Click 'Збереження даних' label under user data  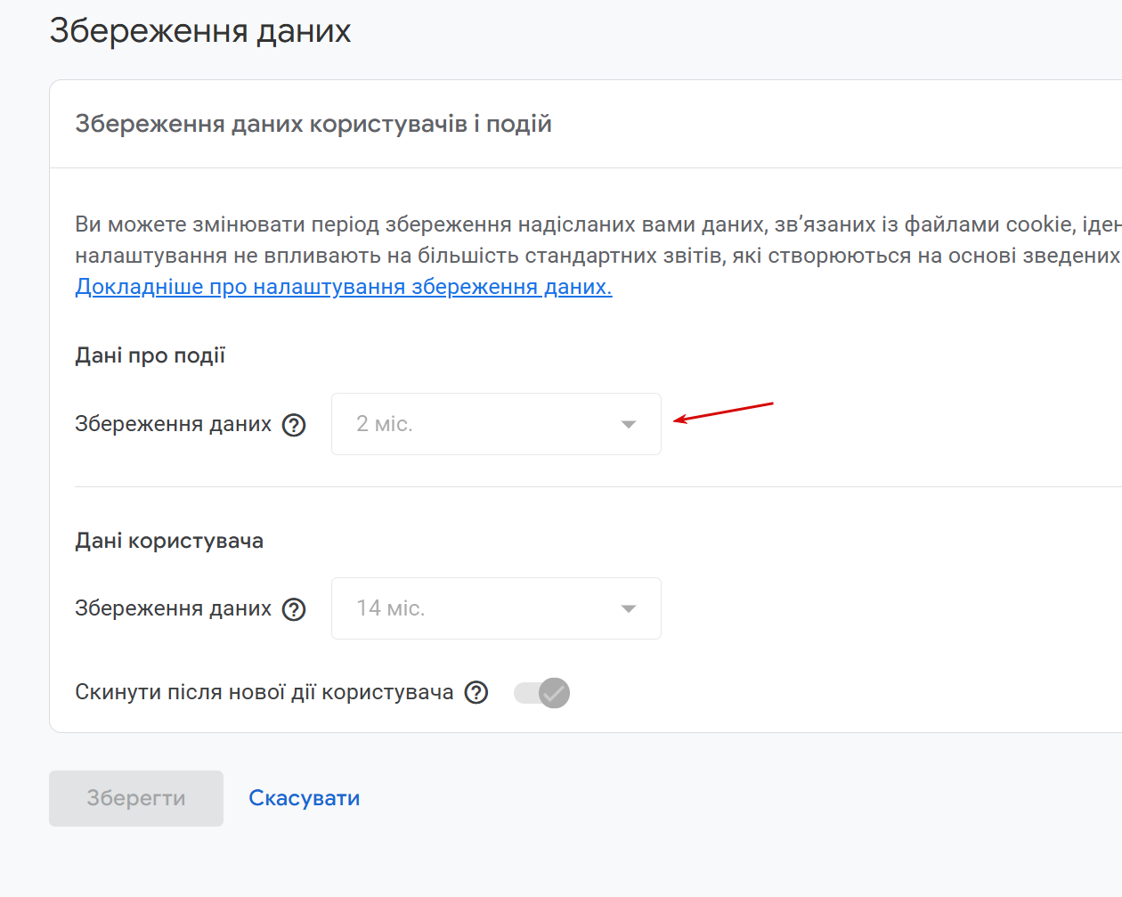173,608
